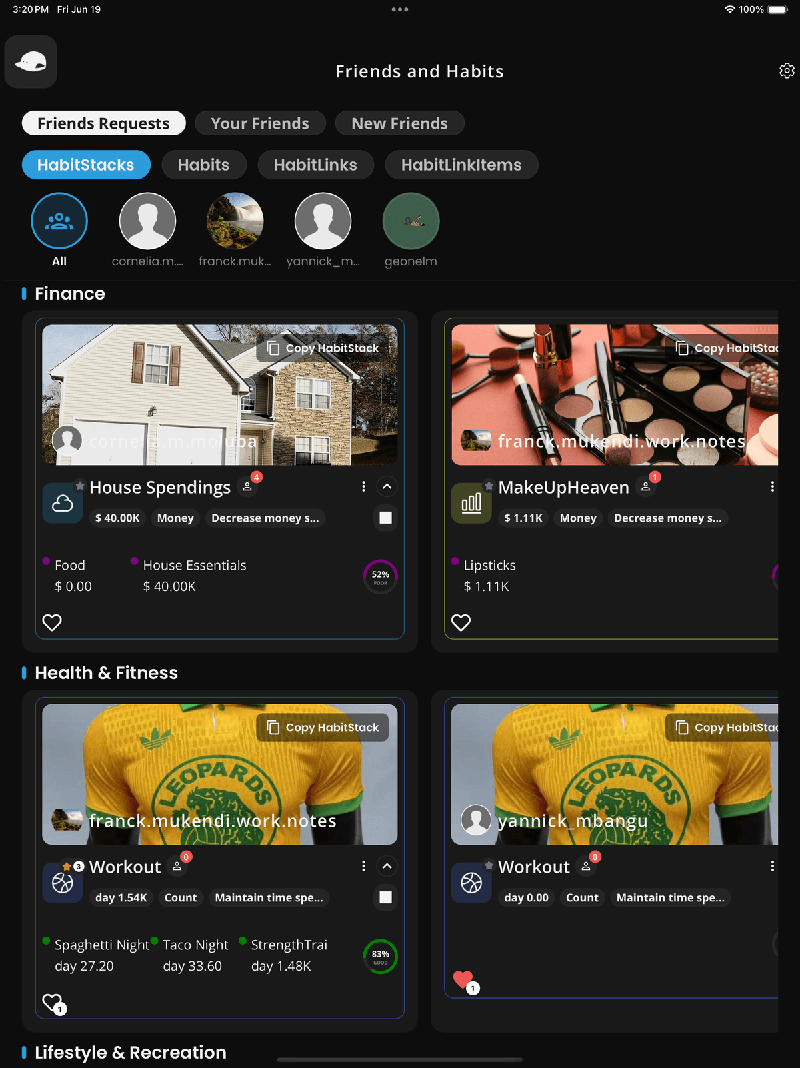Filter by yannick_m... avatar
This screenshot has width=800, height=1068.
click(x=323, y=221)
